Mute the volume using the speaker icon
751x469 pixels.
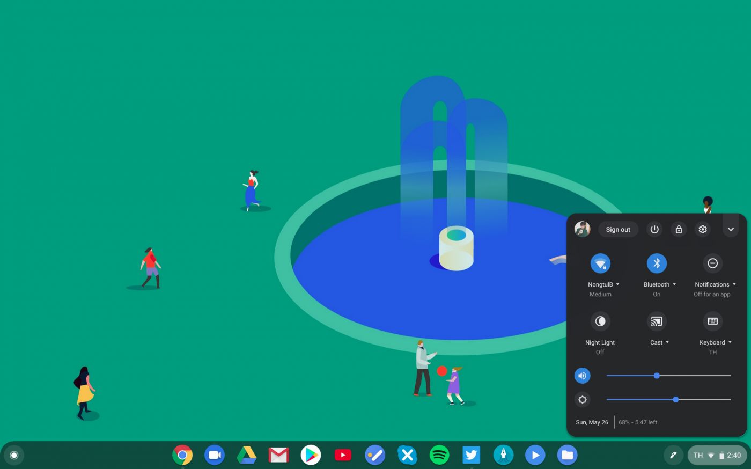(583, 376)
